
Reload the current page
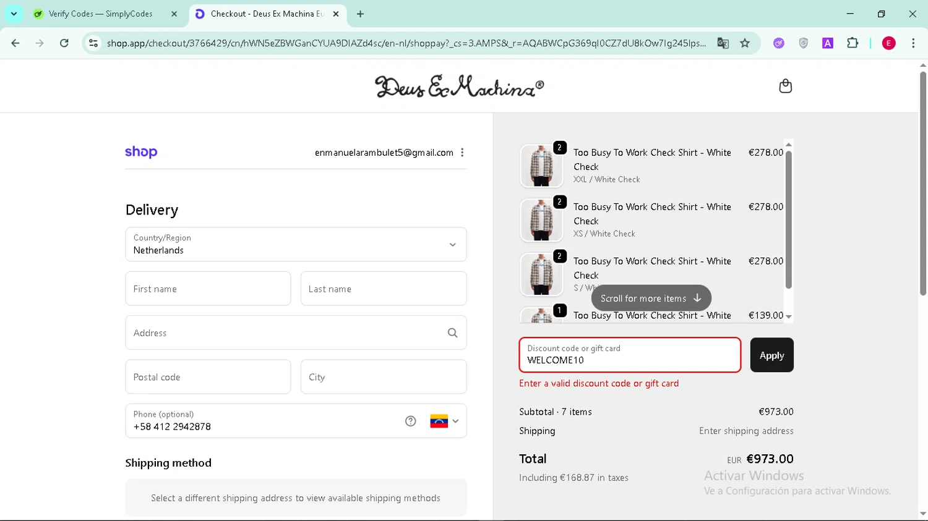tap(64, 43)
